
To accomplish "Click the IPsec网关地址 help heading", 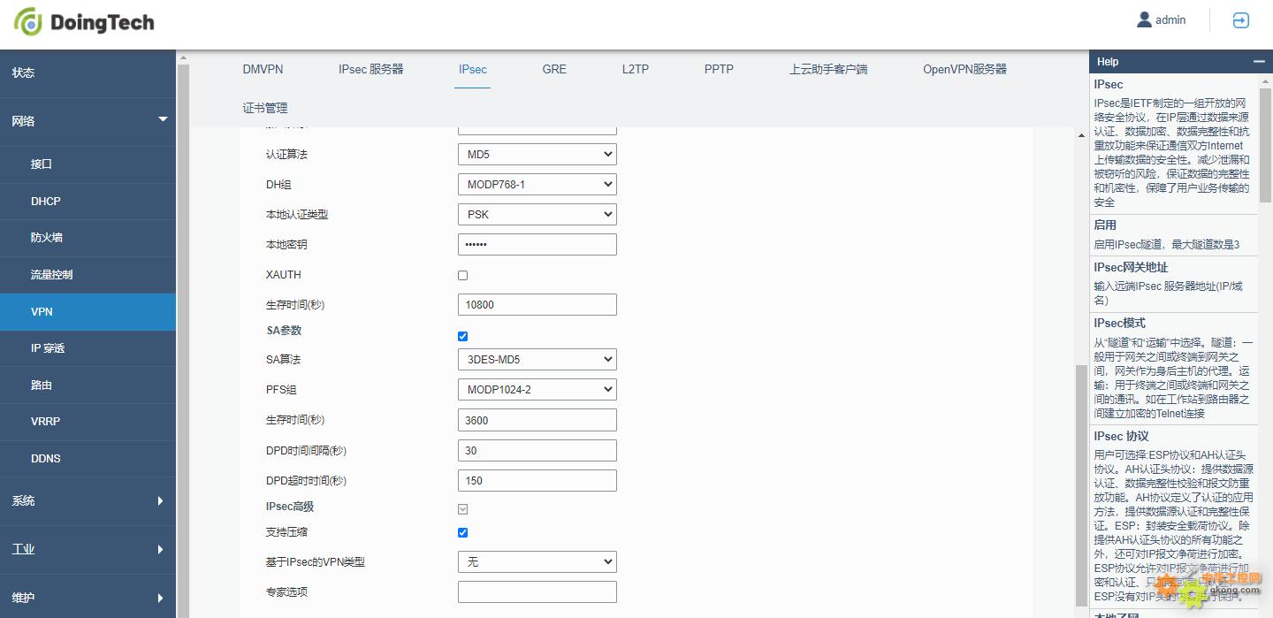I will (1130, 267).
